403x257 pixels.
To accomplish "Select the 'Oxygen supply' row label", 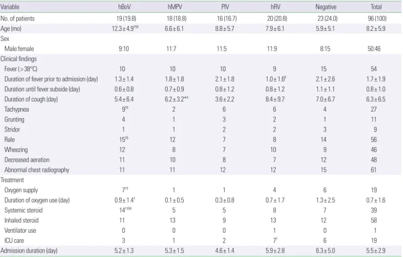I will click(21, 190).
